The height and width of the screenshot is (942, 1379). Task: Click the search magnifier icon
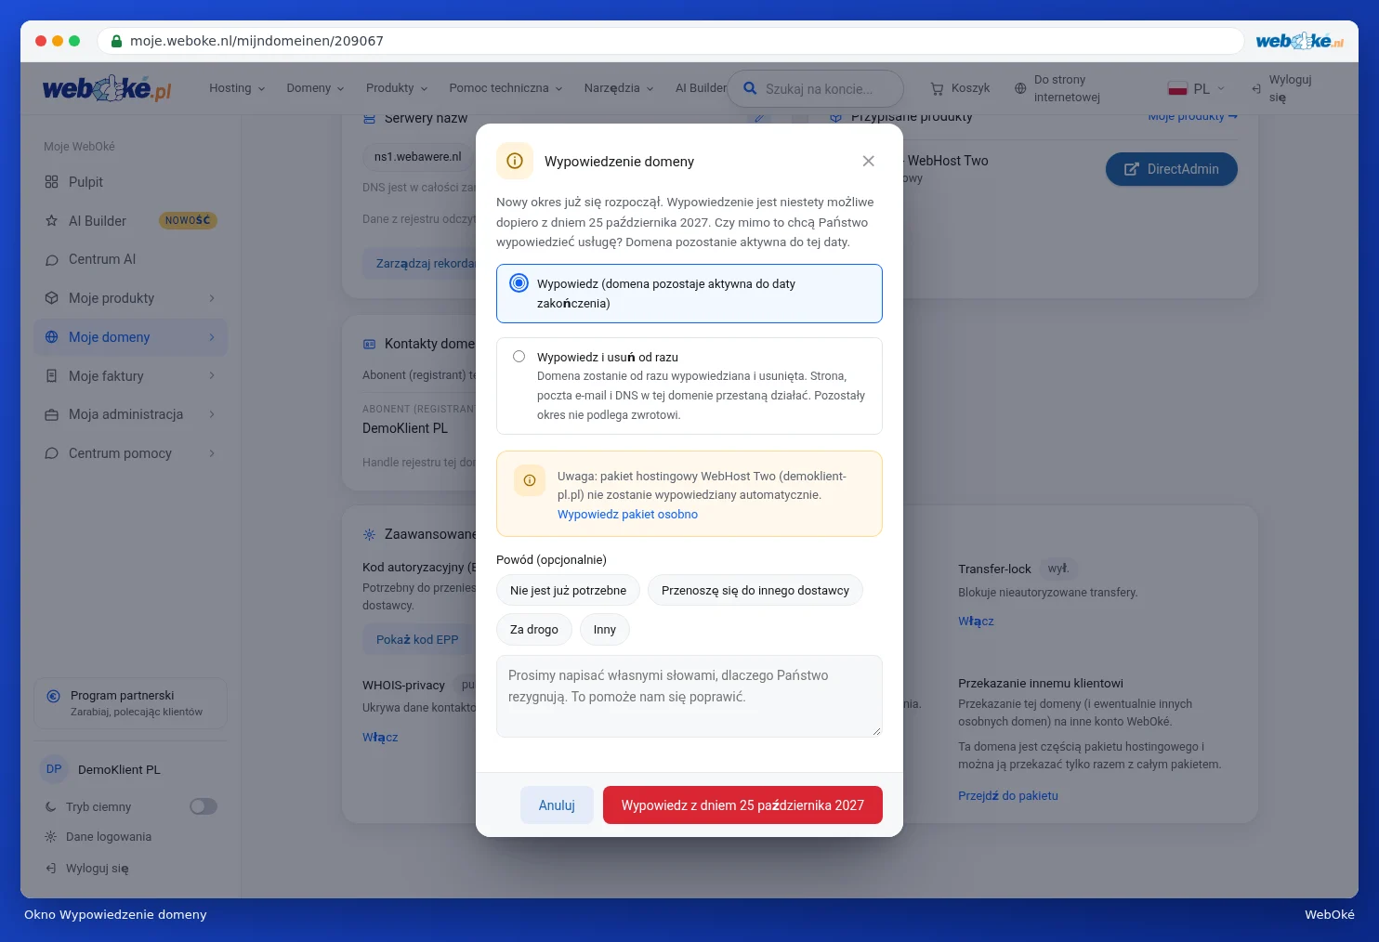click(750, 88)
